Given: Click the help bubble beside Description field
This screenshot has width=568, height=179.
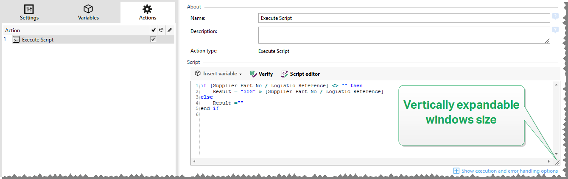Looking at the screenshot, I should 555,30.
